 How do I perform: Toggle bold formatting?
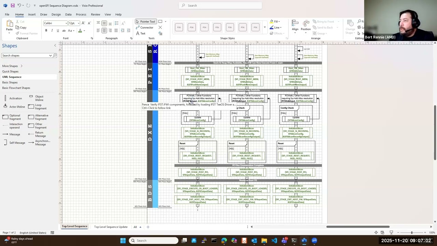click(x=46, y=31)
